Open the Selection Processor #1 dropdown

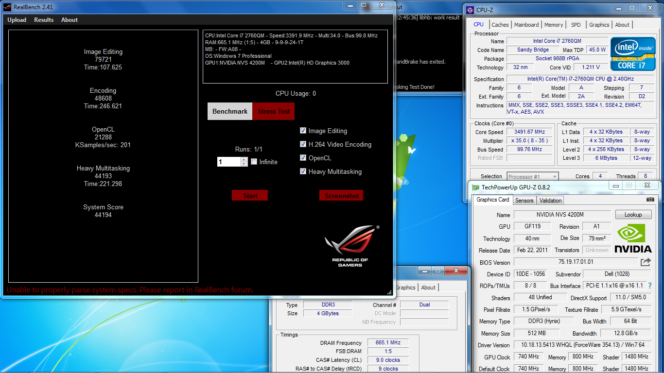click(533, 176)
